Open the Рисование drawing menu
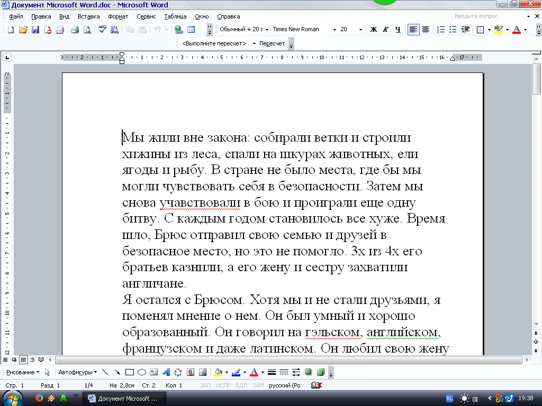Image resolution: width=542 pixels, height=406 pixels. coord(22,372)
